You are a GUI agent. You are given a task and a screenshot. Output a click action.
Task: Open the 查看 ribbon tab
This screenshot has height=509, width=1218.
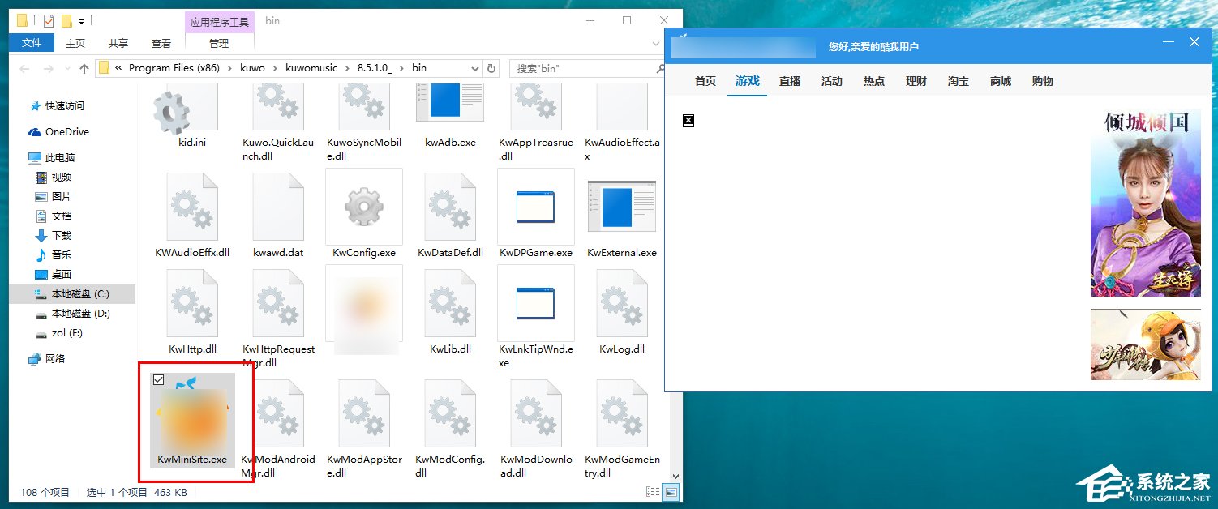tap(161, 43)
